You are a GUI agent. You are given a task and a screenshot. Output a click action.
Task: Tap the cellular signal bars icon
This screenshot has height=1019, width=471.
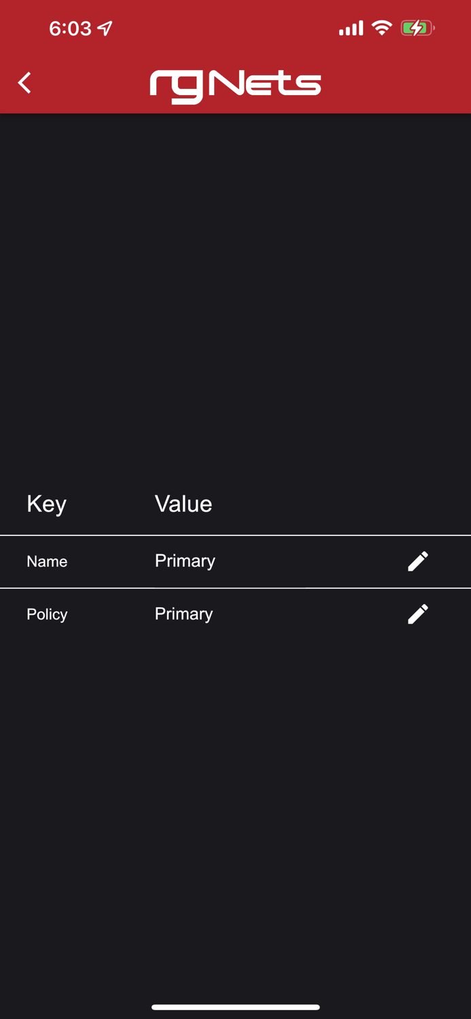tap(351, 28)
